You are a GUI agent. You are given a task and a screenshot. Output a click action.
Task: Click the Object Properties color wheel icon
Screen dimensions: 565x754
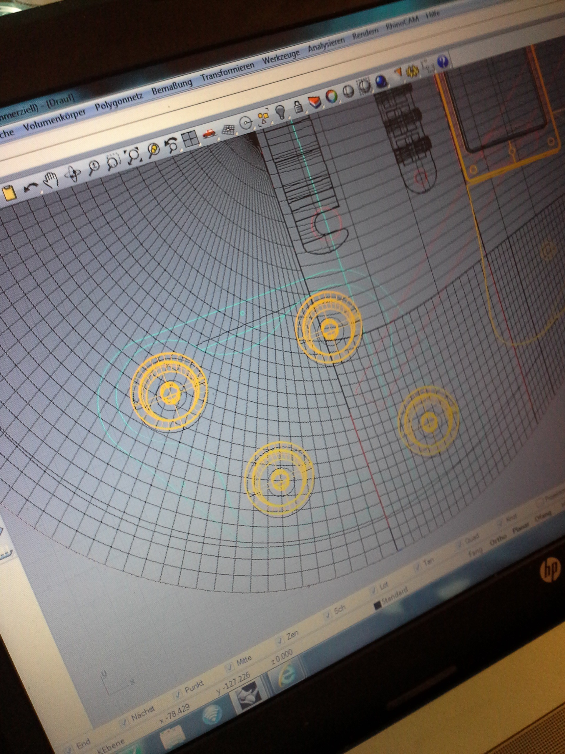[331, 96]
